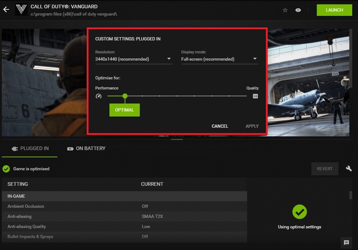The image size is (358, 250).
Task: Collapse the screenshot panel divider handle
Action: [x=177, y=139]
